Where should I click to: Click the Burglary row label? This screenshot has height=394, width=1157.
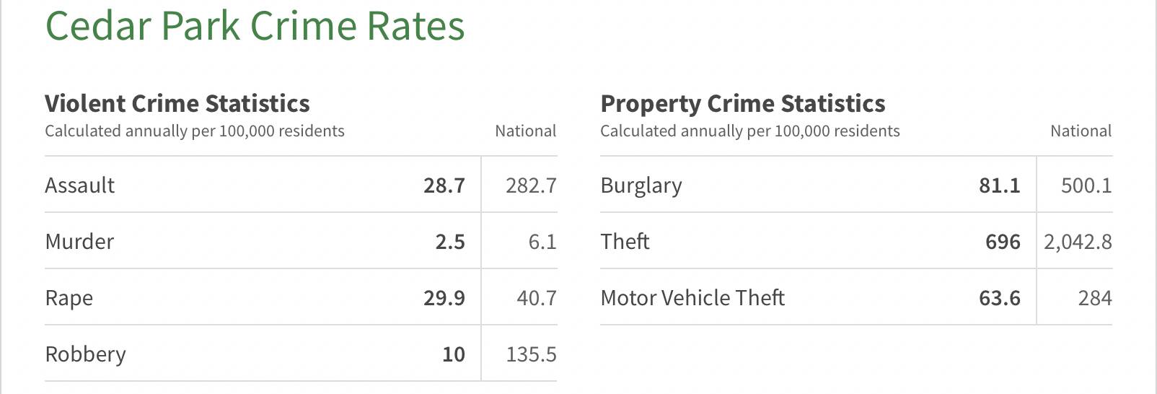[x=641, y=185]
